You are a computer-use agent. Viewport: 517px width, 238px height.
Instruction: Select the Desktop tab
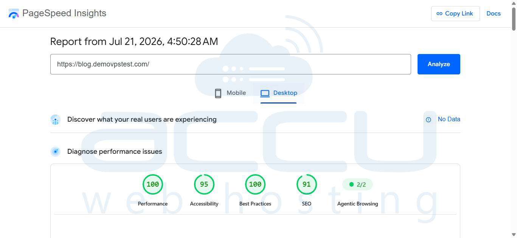279,93
